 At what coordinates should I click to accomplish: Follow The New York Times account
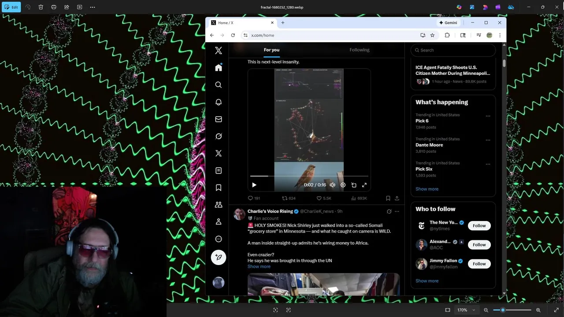pyautogui.click(x=479, y=226)
